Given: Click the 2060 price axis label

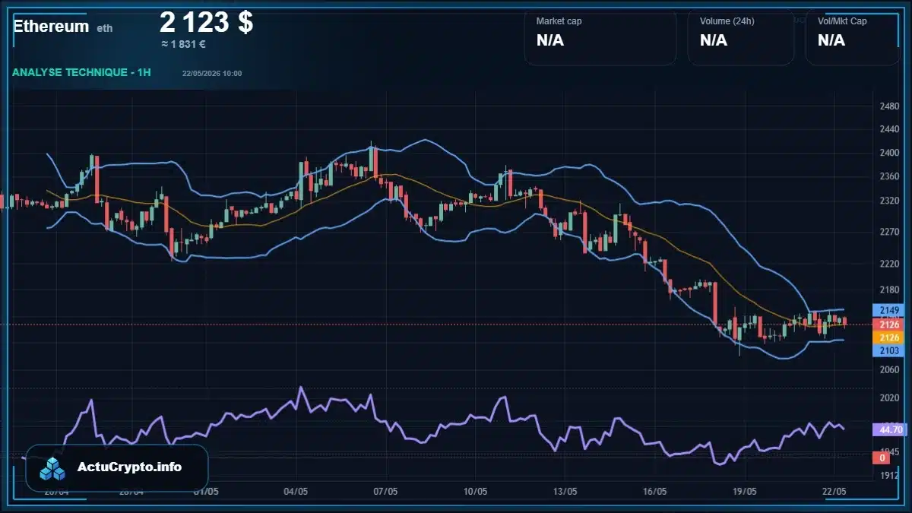Looking at the screenshot, I should [x=889, y=369].
